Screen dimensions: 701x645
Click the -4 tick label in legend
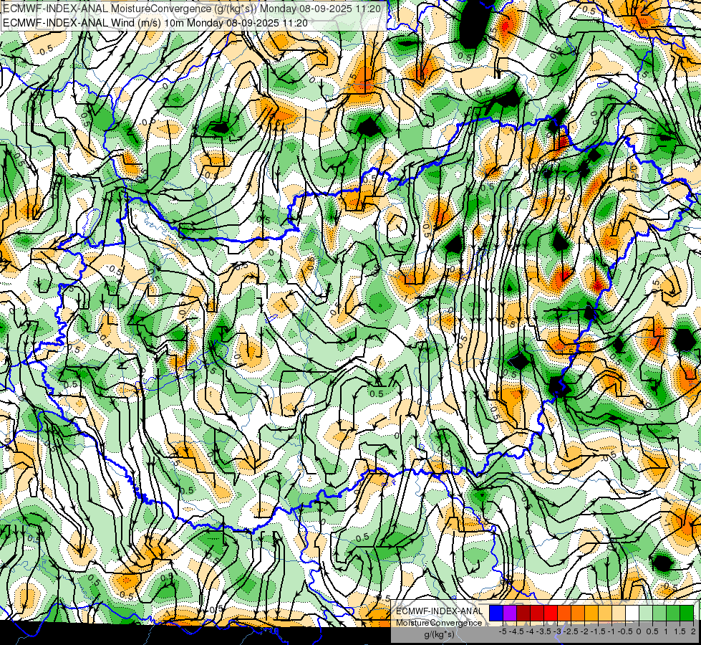530,631
